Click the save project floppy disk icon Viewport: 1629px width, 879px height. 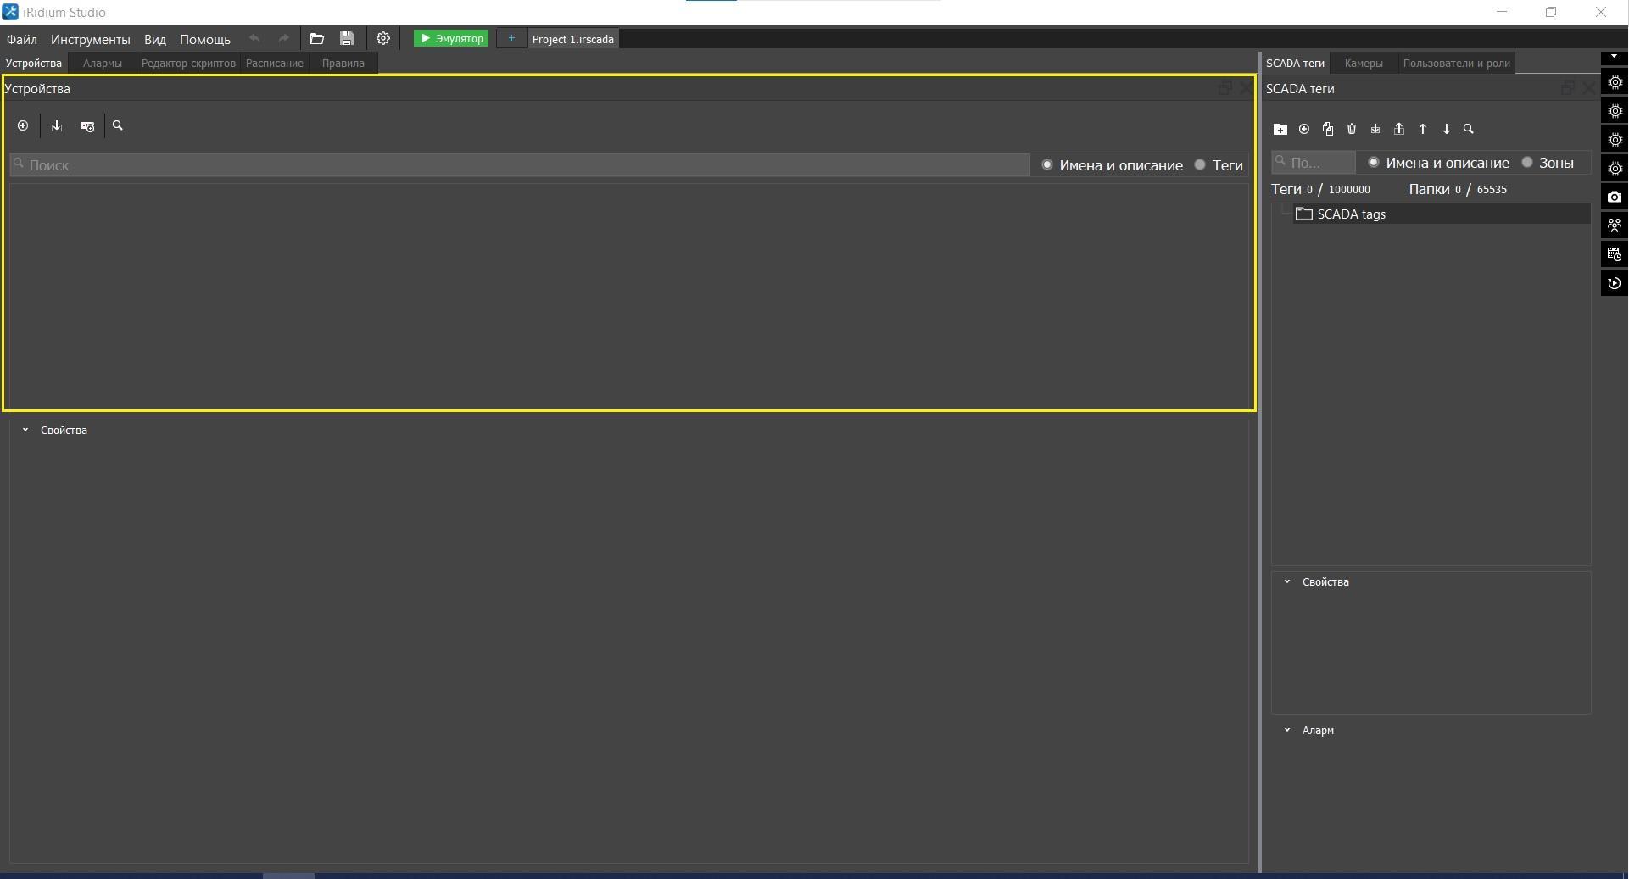point(347,39)
